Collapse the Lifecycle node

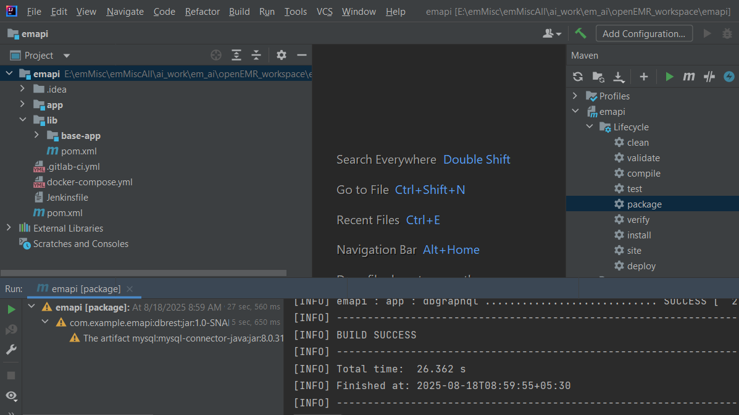(x=590, y=127)
